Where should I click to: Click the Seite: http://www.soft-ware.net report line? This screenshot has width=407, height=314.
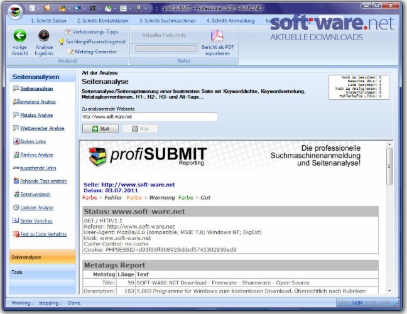tap(129, 185)
